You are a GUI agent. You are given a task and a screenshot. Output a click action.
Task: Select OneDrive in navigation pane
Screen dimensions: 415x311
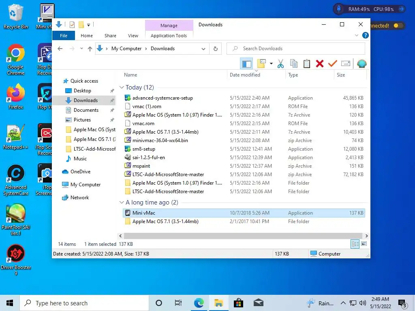coord(80,172)
